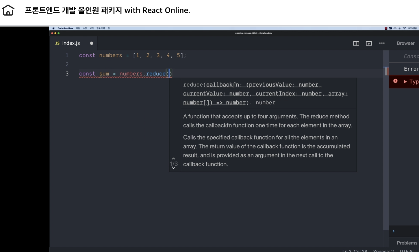
Task: Open the 창 menu
Action: [109, 28]
